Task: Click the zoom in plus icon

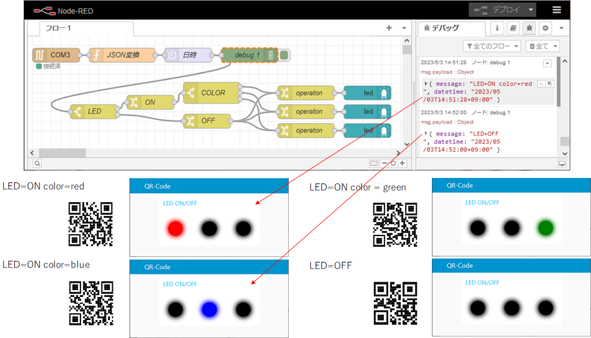Action: pos(402,163)
